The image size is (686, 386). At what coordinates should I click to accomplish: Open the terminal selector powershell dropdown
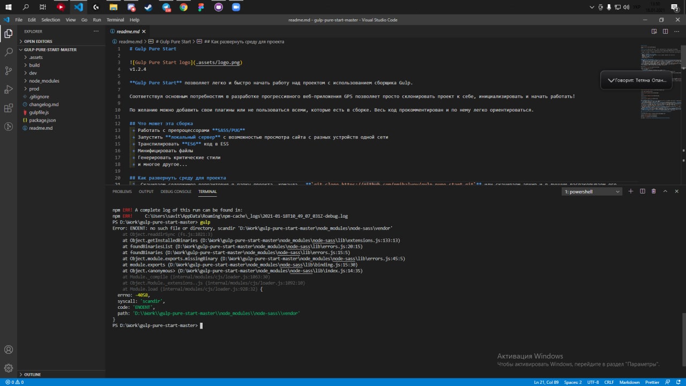(x=592, y=191)
